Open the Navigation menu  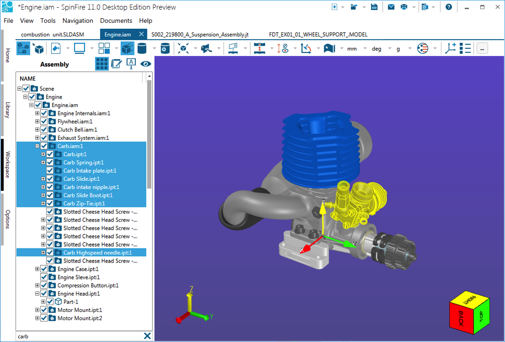(78, 21)
